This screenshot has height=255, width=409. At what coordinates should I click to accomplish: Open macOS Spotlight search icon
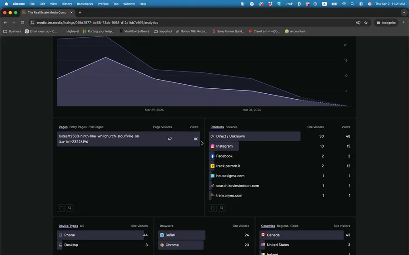352,4
